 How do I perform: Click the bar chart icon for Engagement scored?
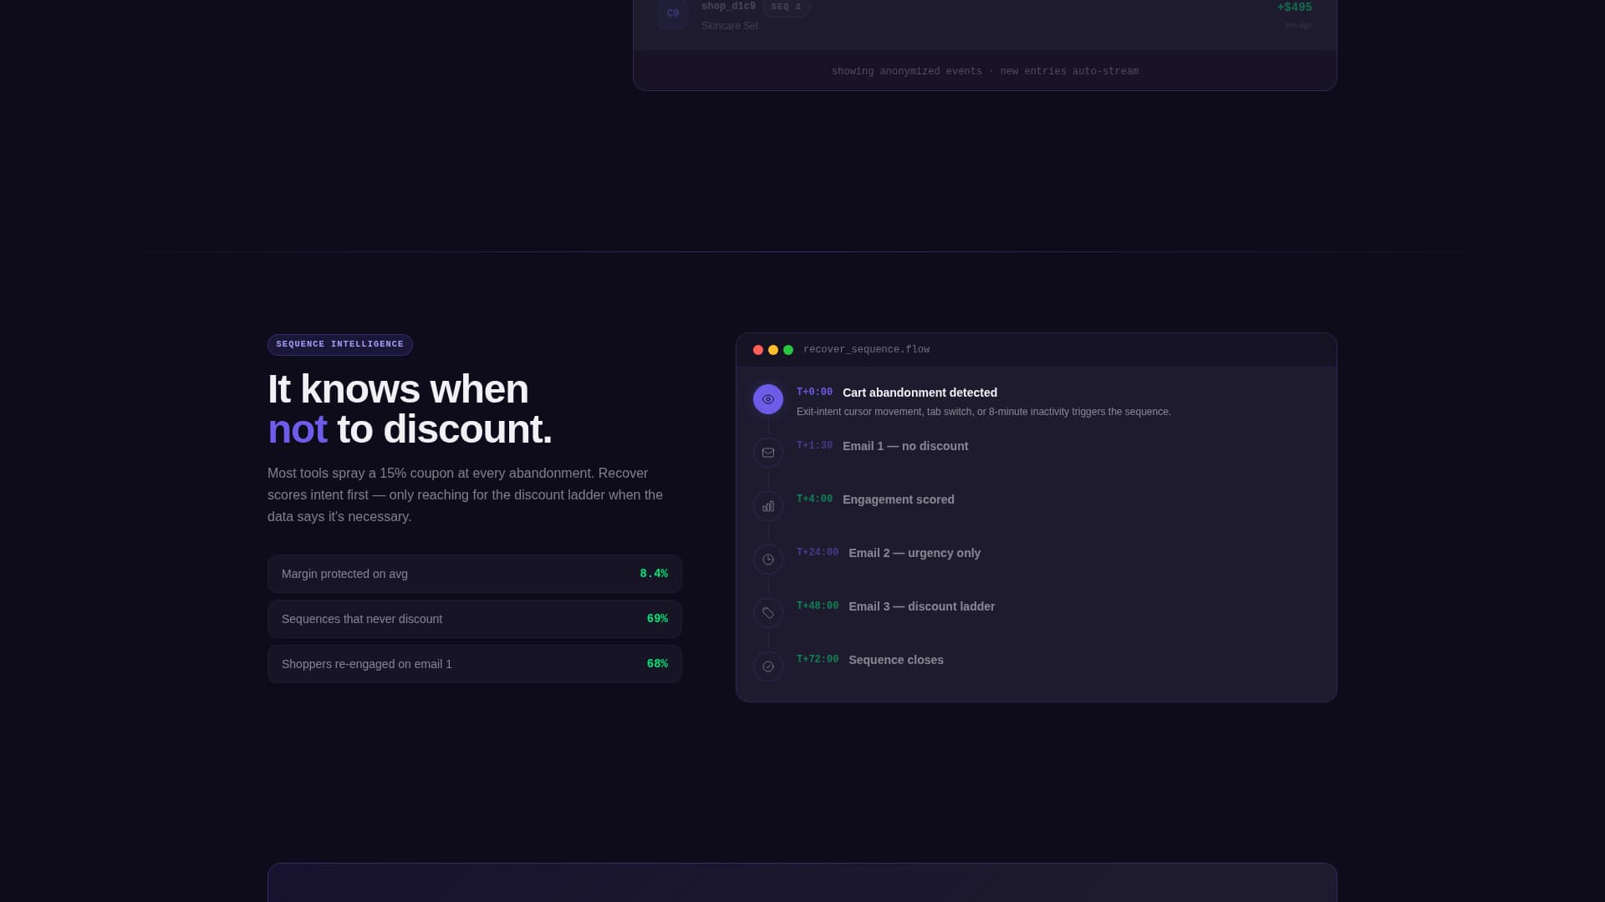click(767, 506)
